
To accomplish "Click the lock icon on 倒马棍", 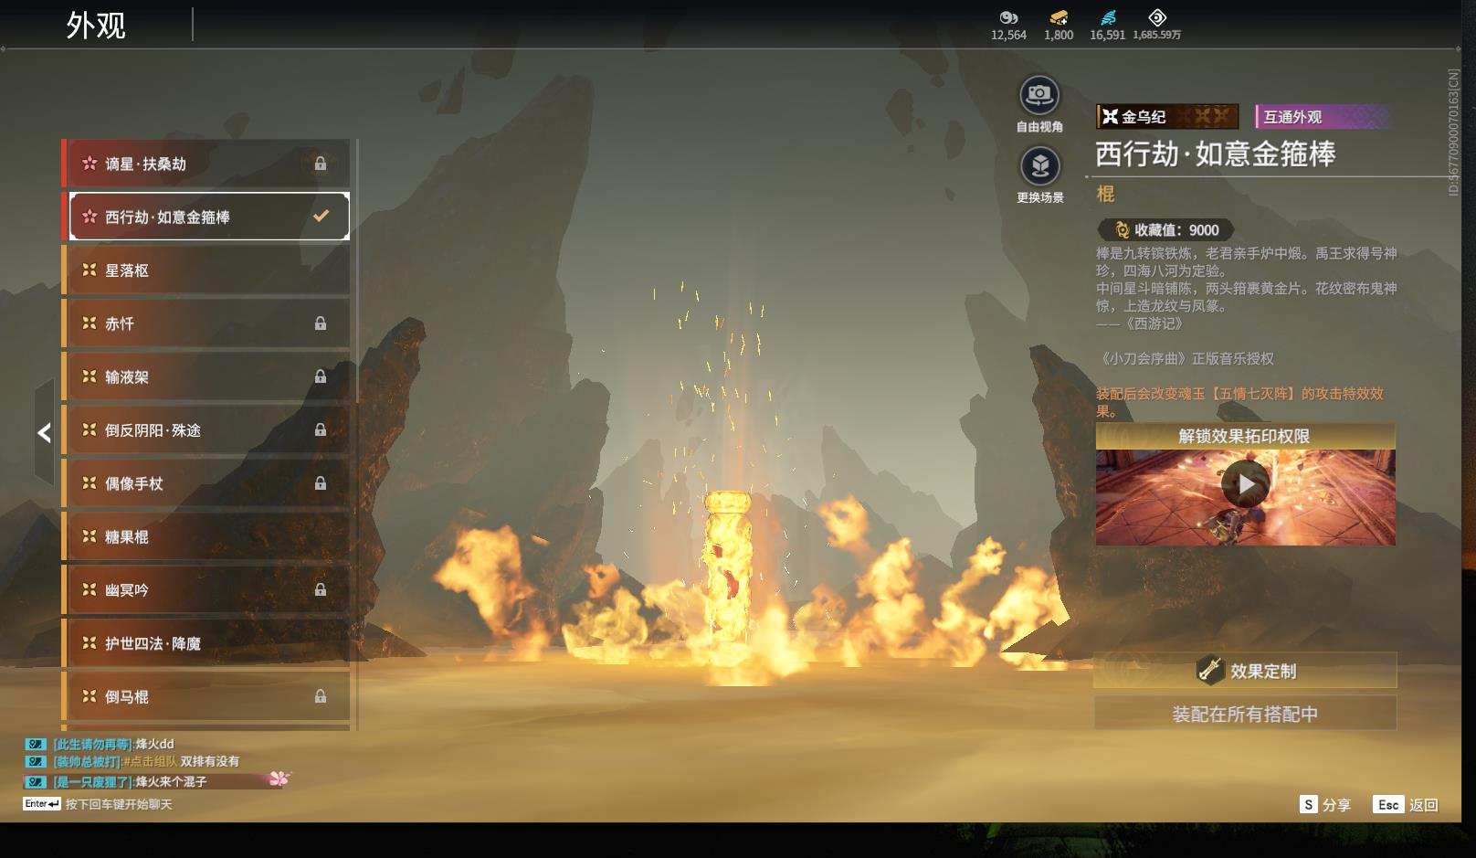I will pyautogui.click(x=321, y=696).
